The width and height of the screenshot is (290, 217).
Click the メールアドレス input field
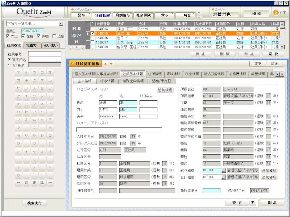pos(119,130)
